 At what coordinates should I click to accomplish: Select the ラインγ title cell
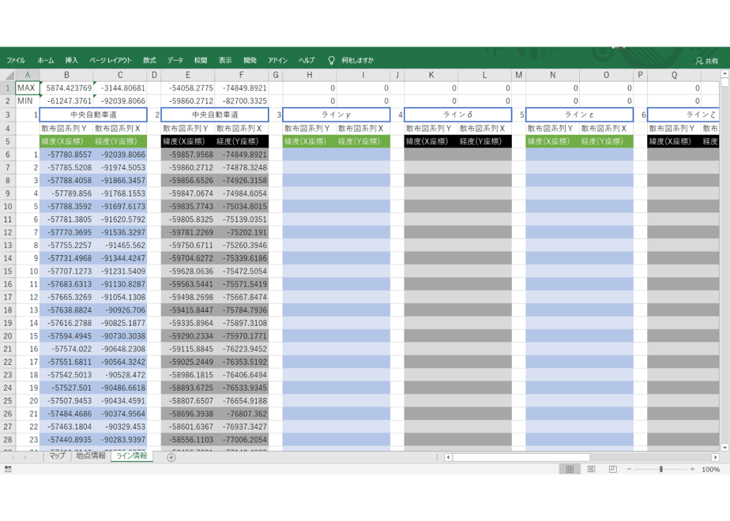tap(336, 114)
